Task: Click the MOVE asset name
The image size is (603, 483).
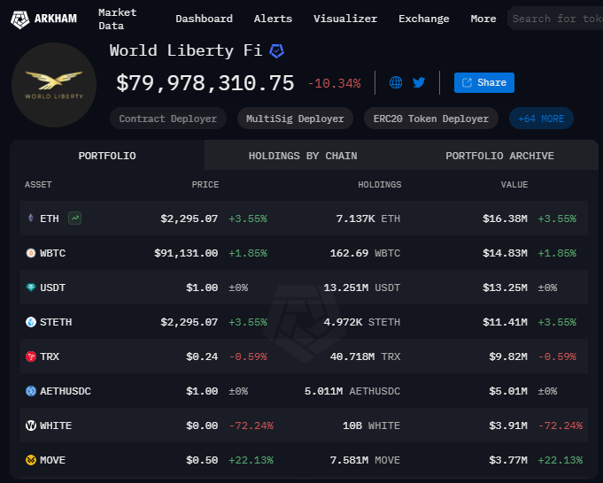Action: pyautogui.click(x=53, y=460)
